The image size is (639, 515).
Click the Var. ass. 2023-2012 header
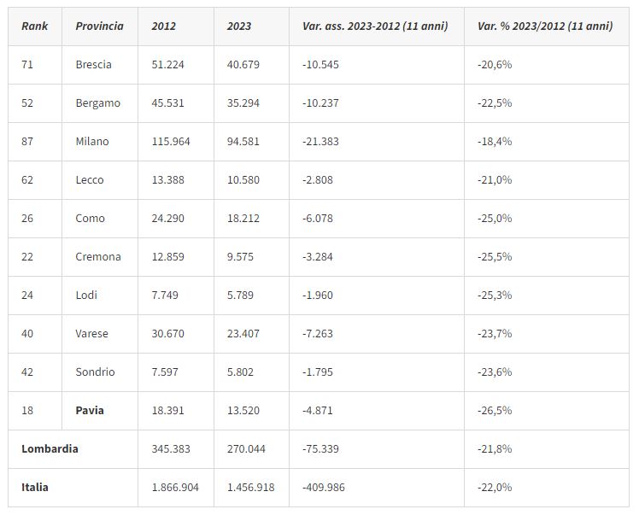[375, 26]
